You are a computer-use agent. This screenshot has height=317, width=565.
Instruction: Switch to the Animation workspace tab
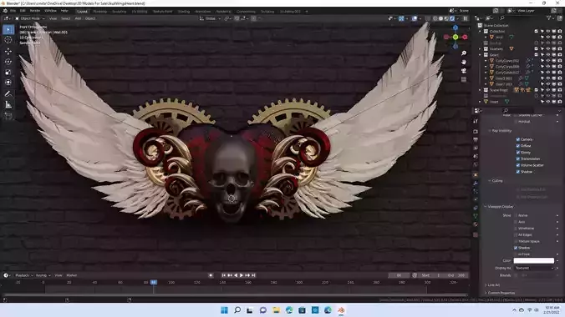[203, 12]
